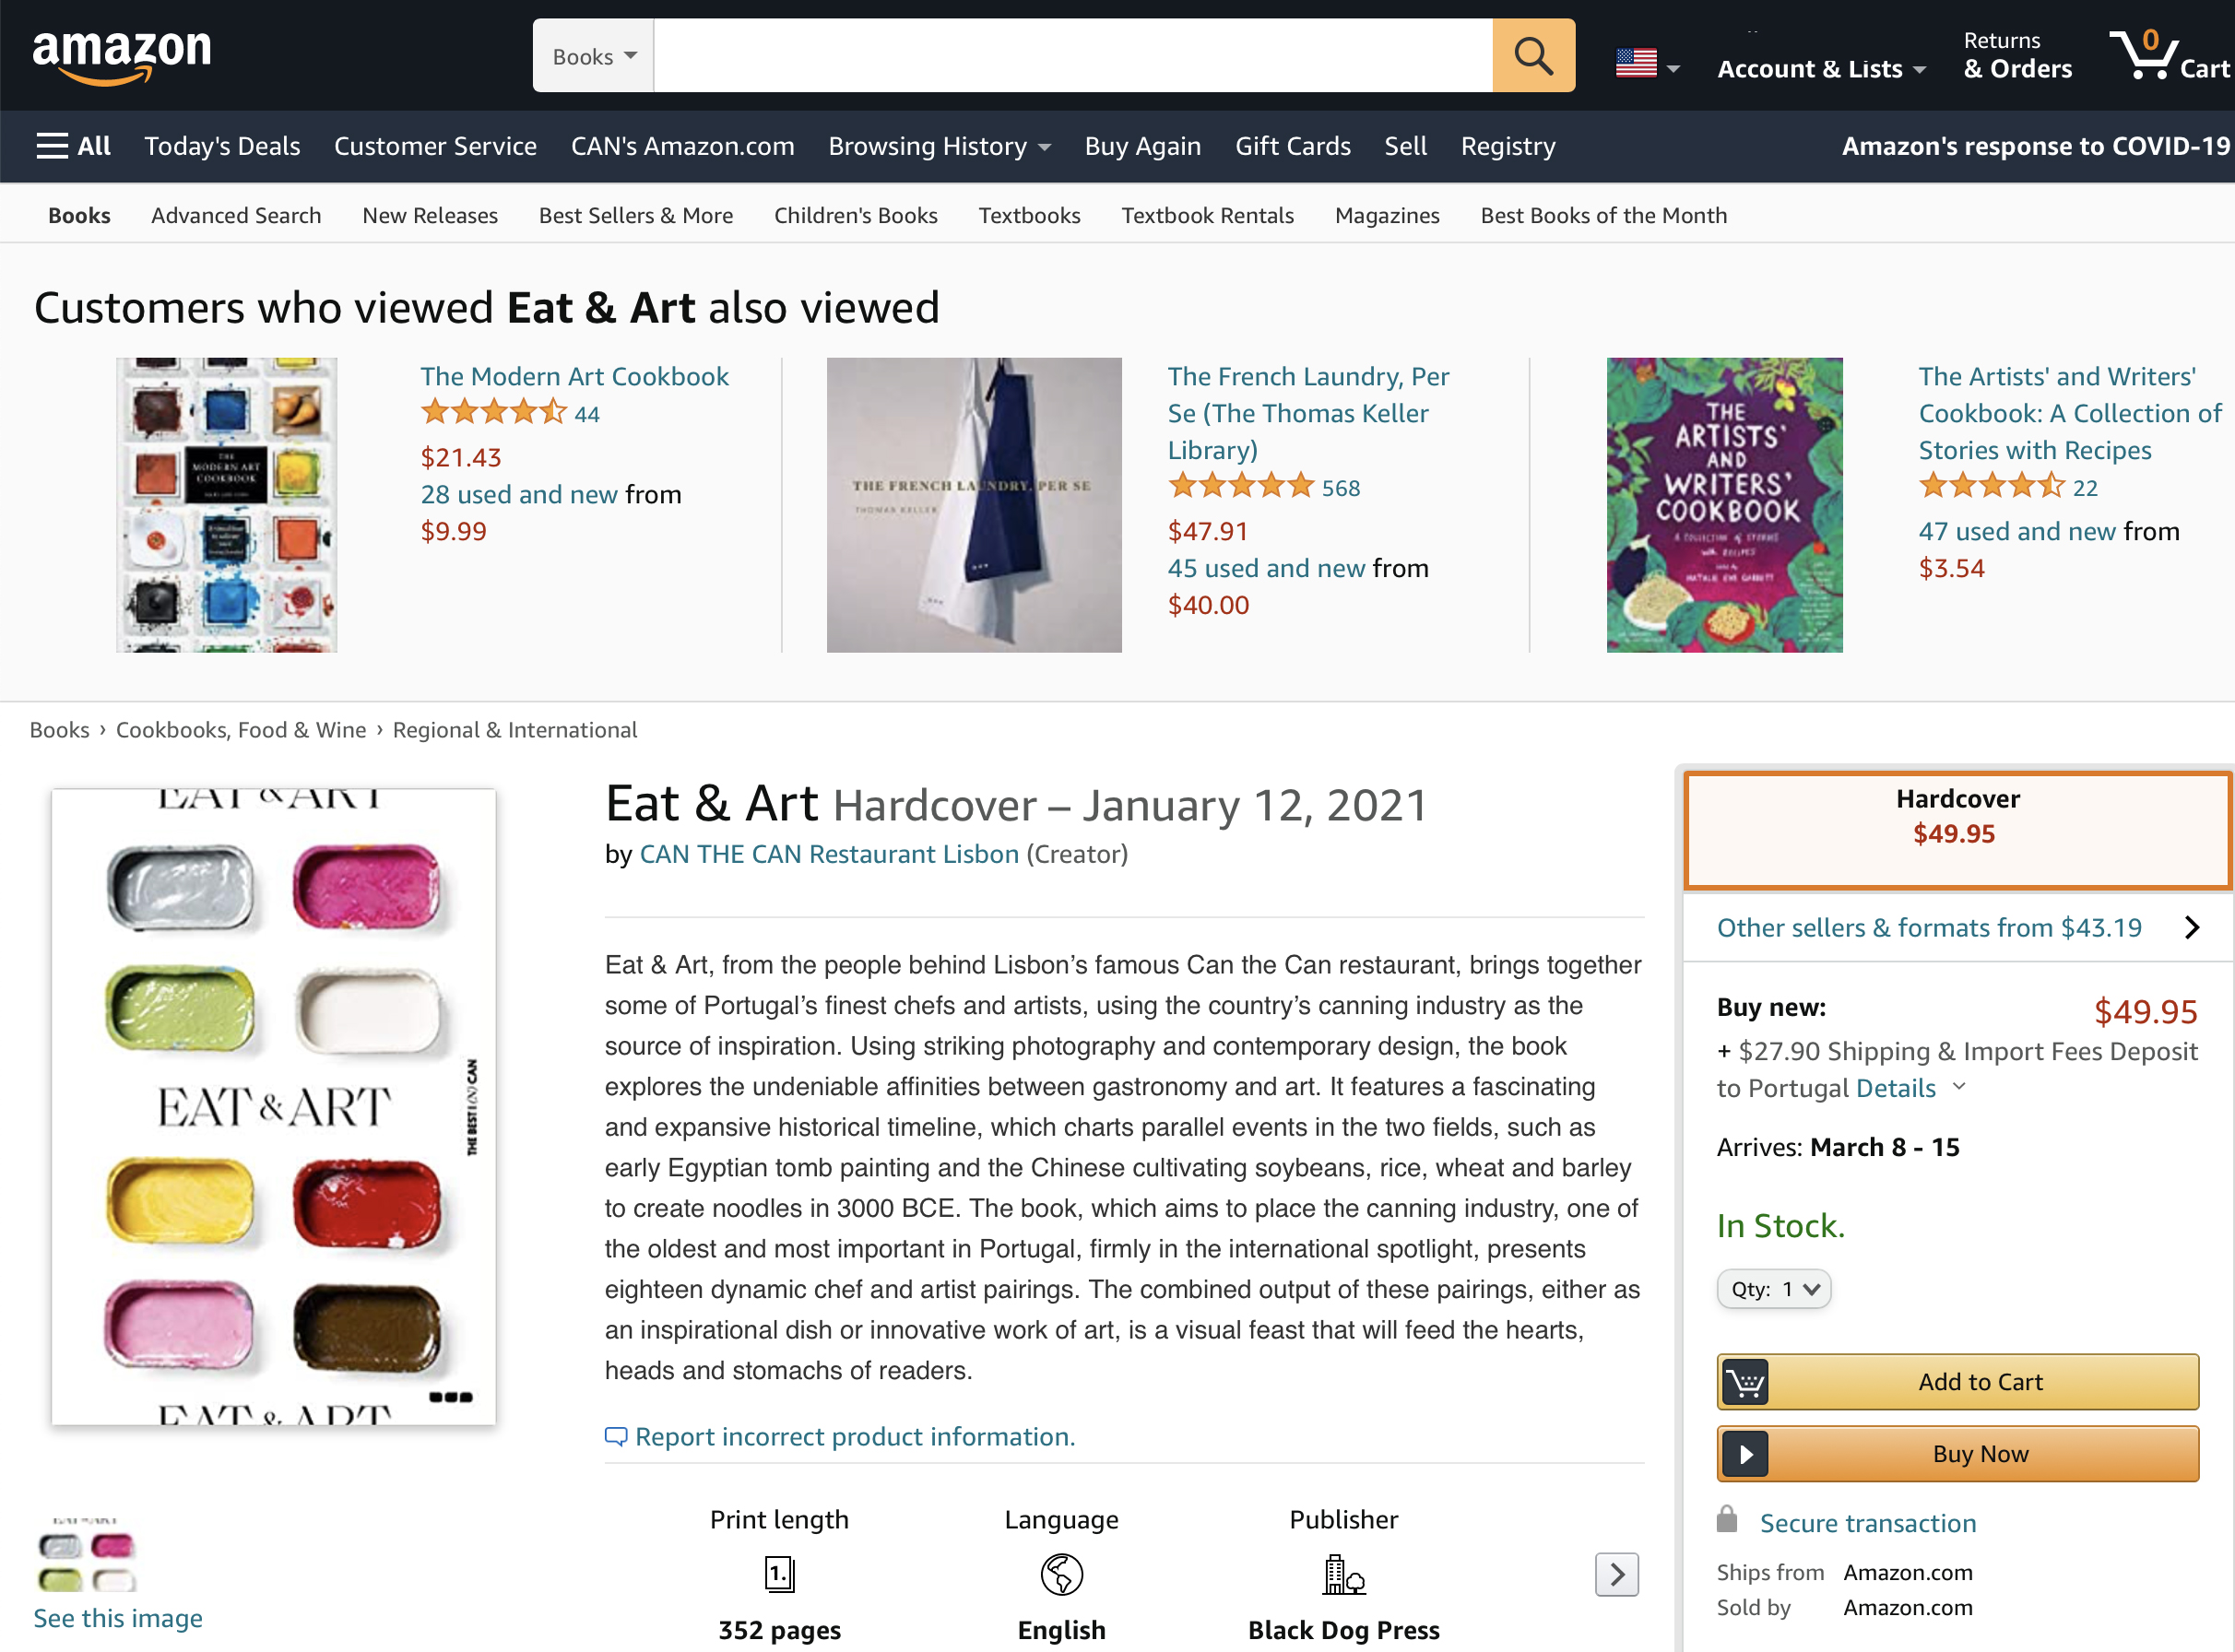Screen dimensions: 2235x1652
Task: Open the Eat & Art cover image
Action: point(273,1106)
